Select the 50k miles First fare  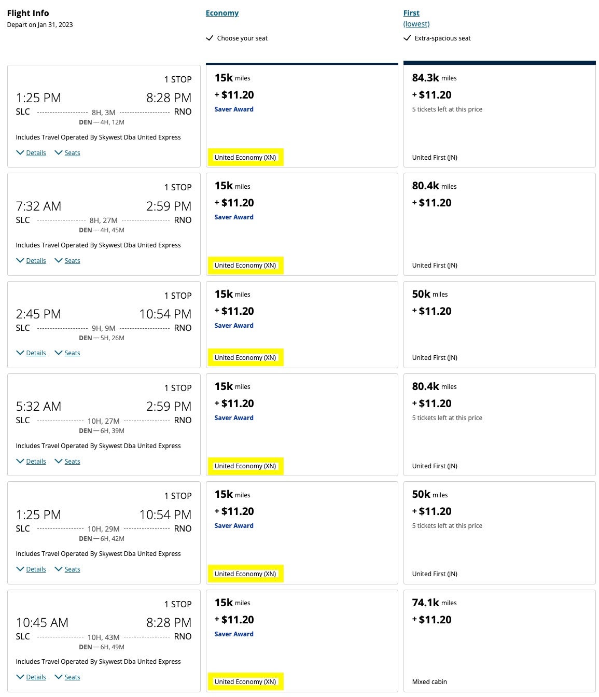(x=499, y=325)
